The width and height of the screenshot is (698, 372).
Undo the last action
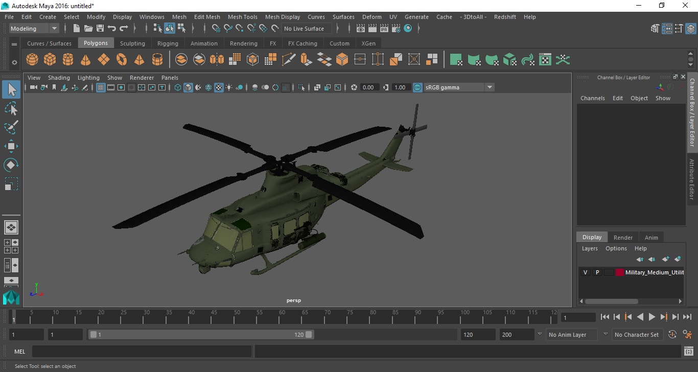112,29
